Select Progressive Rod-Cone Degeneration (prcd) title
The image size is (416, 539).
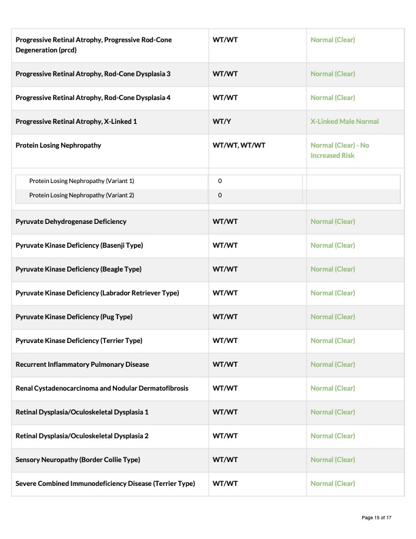[x=94, y=45]
